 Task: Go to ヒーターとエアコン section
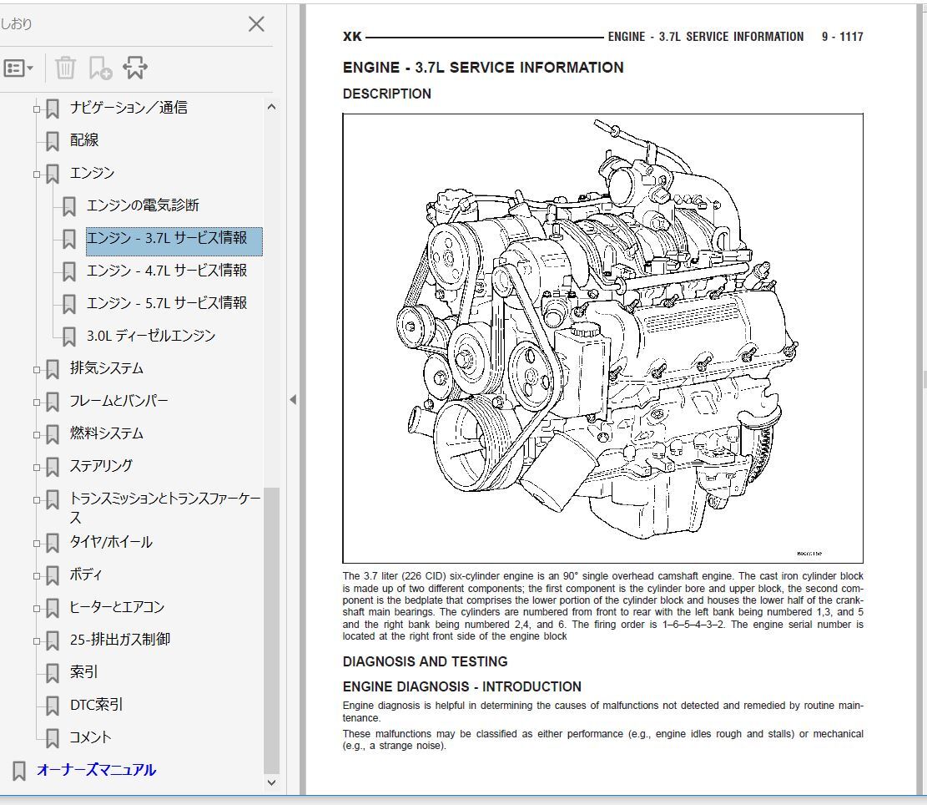point(117,607)
